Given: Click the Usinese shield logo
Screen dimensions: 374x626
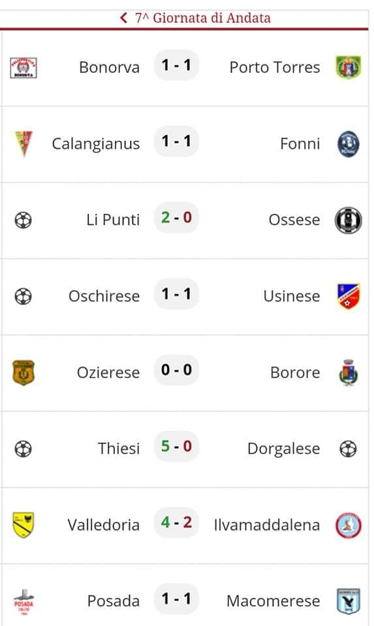Looking at the screenshot, I should pos(349,296).
